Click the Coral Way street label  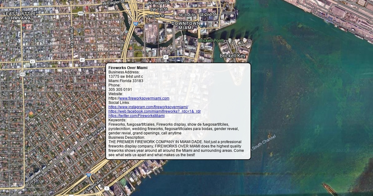[x=35, y=179]
